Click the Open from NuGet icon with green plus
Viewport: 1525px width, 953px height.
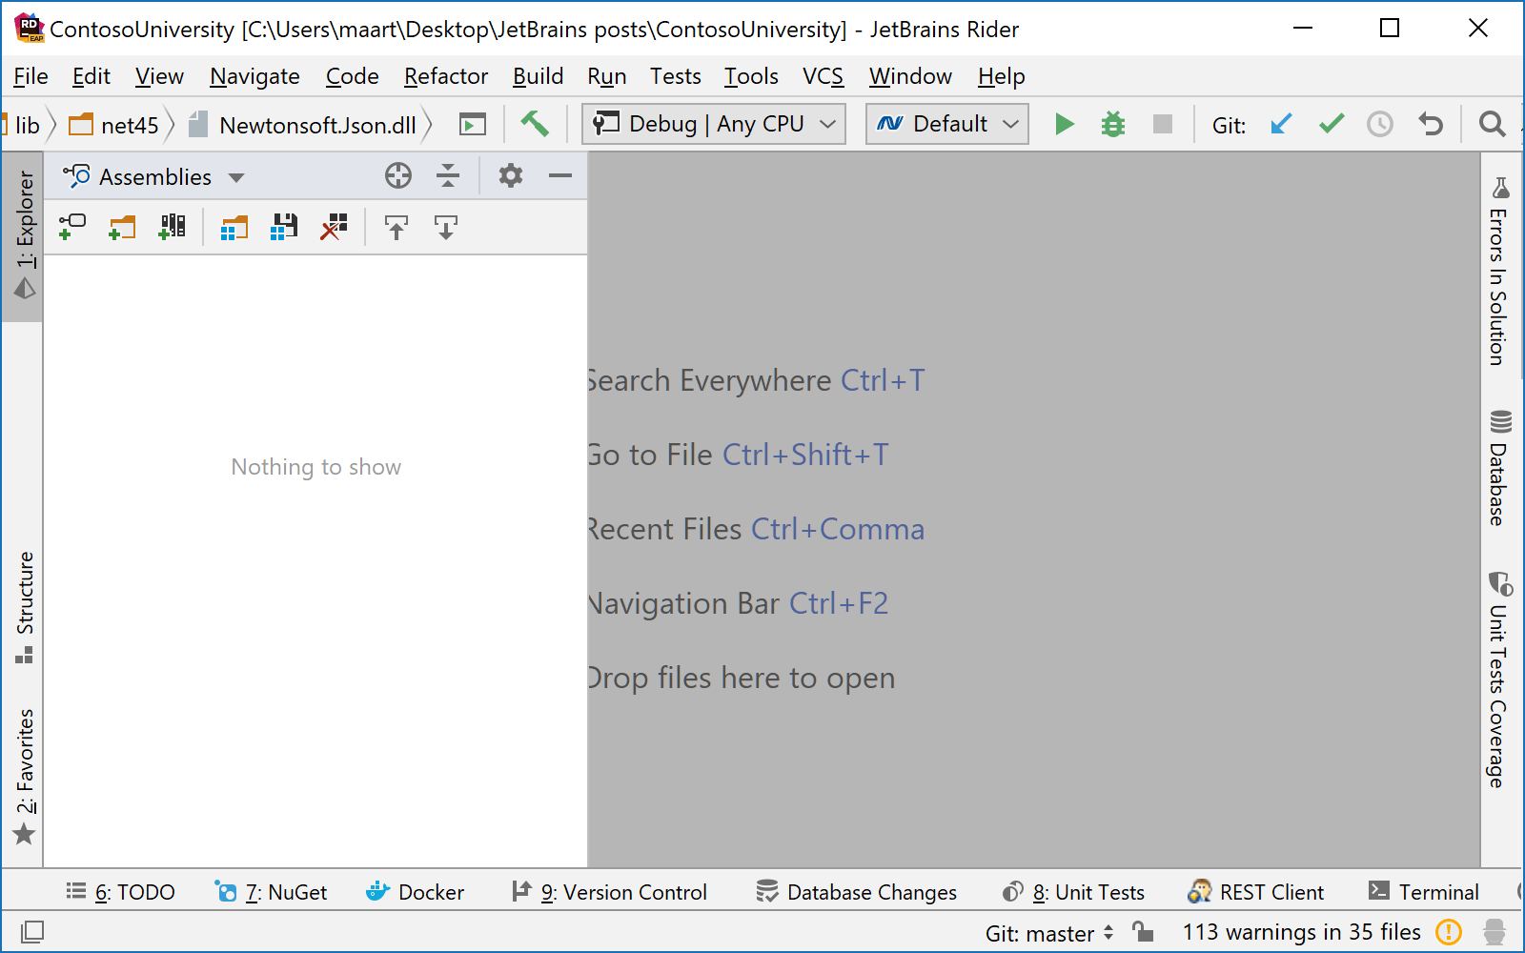point(72,227)
